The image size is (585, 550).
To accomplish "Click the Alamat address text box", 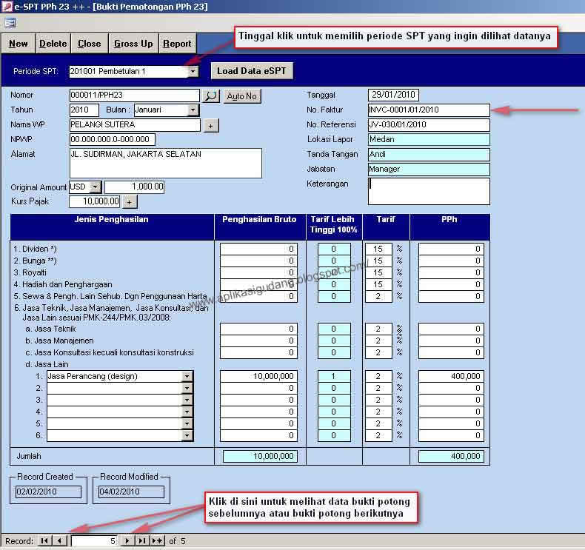I will (x=166, y=163).
